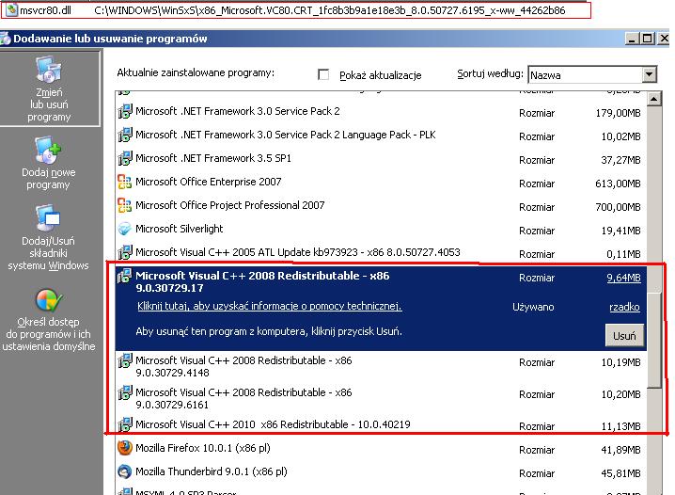This screenshot has width=675, height=495.
Task: Open Dodaj nowe programy section
Action: [48, 164]
